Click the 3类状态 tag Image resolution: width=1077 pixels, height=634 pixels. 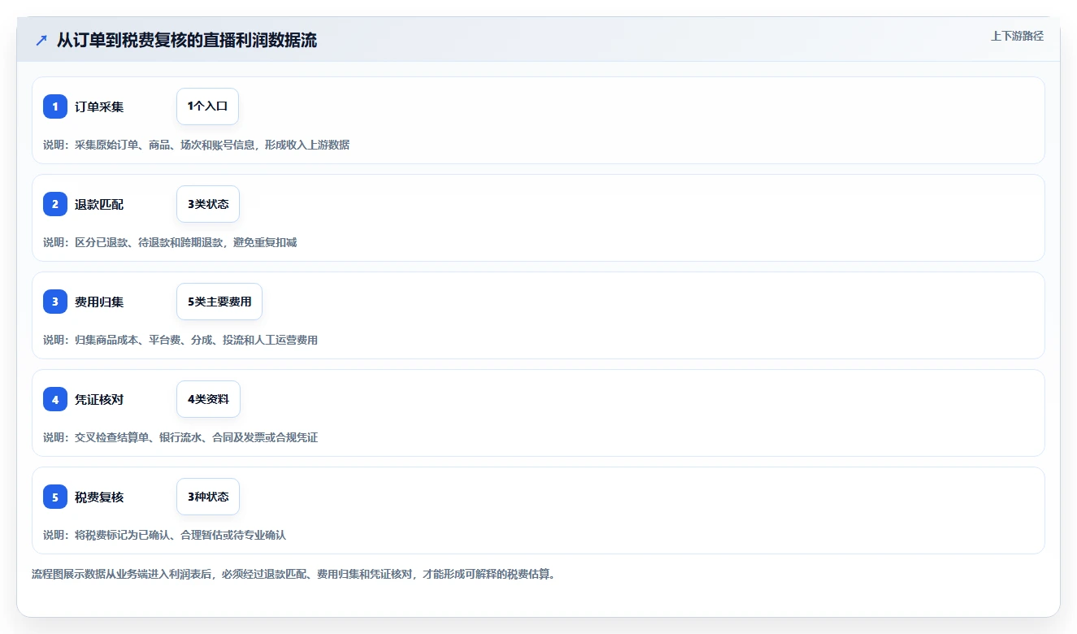[208, 204]
